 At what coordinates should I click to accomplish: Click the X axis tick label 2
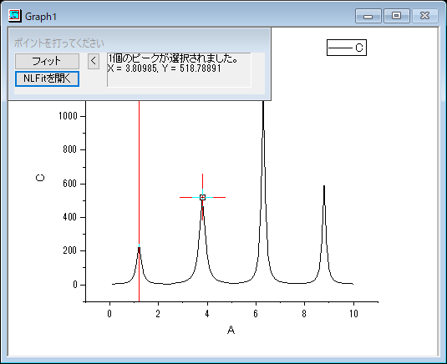coord(158,314)
